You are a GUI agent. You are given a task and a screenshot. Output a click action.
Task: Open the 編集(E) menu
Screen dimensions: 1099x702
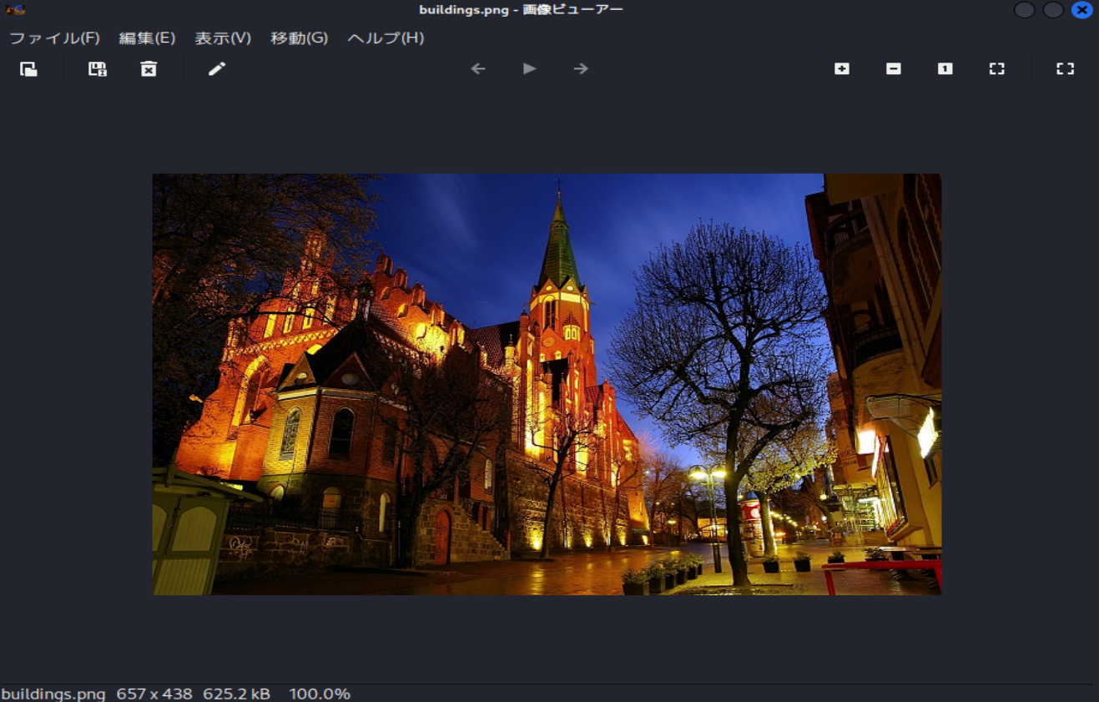(x=147, y=38)
